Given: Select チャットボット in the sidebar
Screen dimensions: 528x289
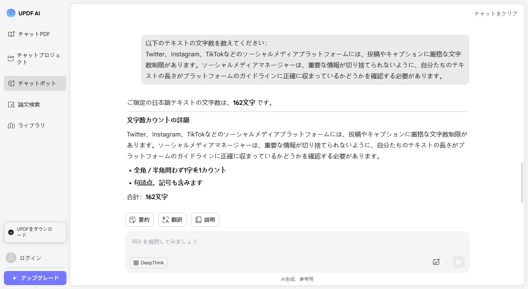Looking at the screenshot, I should 35,83.
